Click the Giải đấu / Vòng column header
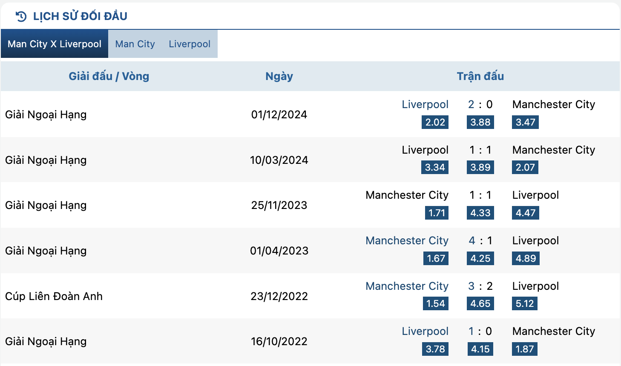 pyautogui.click(x=109, y=76)
